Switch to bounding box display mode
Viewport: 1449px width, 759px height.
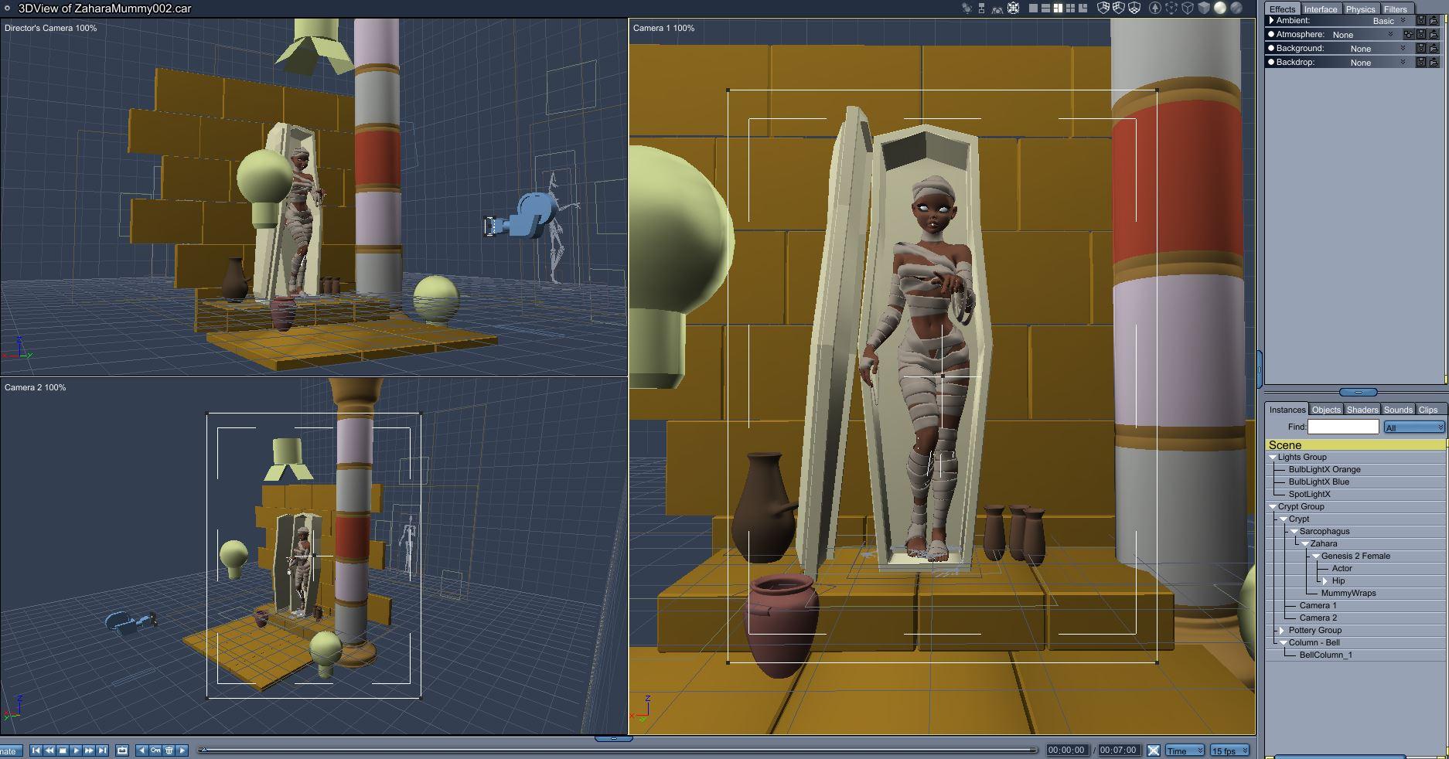[1171, 8]
